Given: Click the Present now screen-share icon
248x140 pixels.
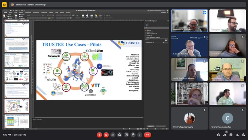Looking at the screenshot, I should [x=126, y=135].
